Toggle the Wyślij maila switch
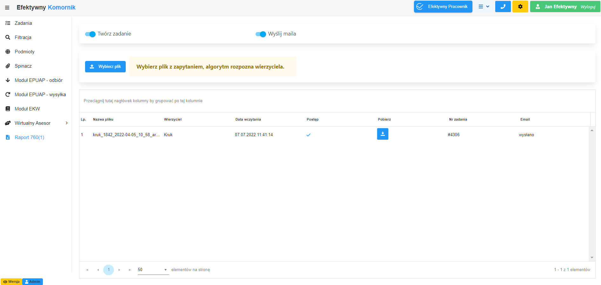 [261, 34]
